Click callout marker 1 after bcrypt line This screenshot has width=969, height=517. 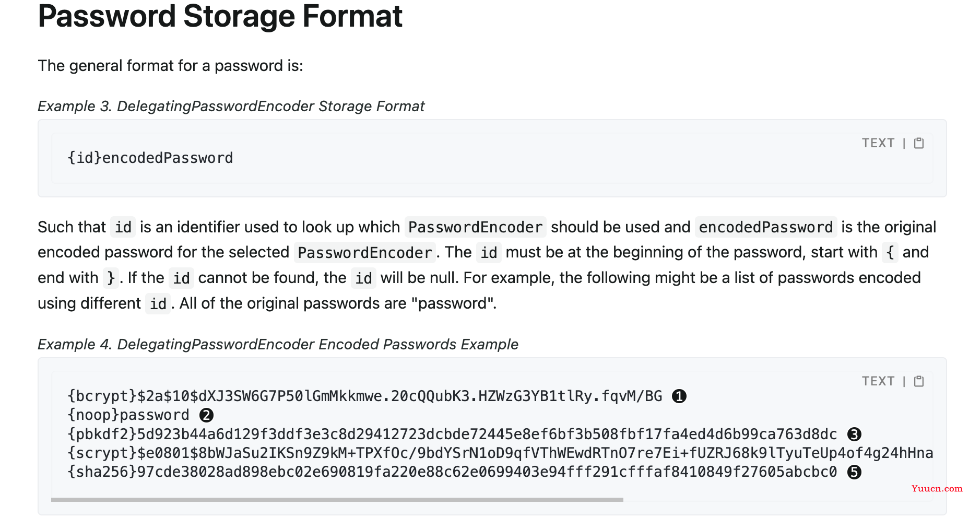click(x=679, y=396)
